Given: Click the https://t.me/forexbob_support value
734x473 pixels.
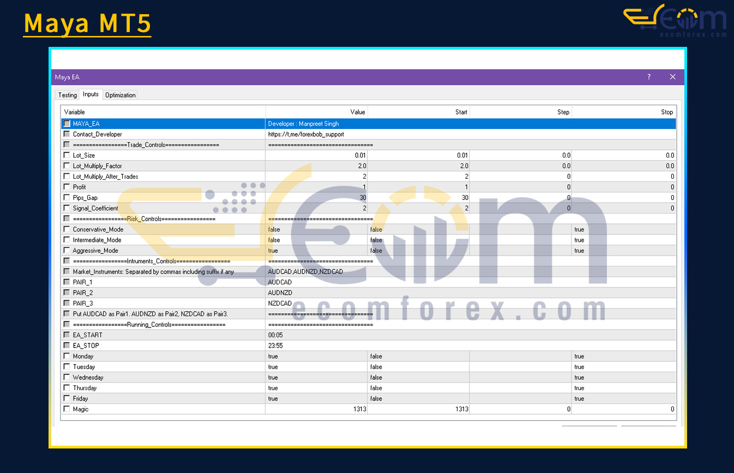Looking at the screenshot, I should pyautogui.click(x=306, y=134).
